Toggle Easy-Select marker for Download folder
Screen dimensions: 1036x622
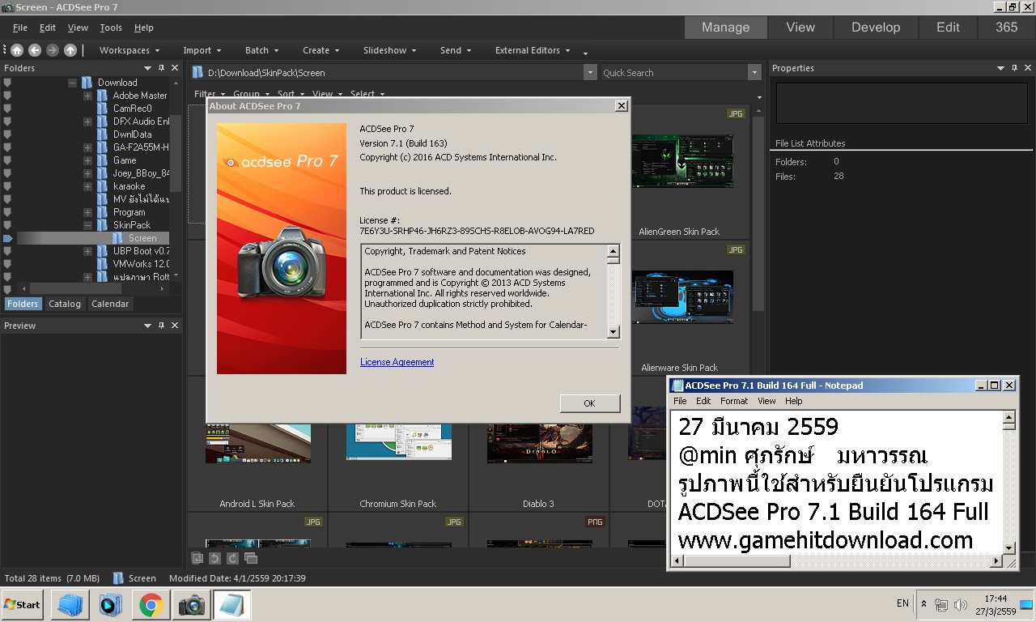tap(7, 83)
